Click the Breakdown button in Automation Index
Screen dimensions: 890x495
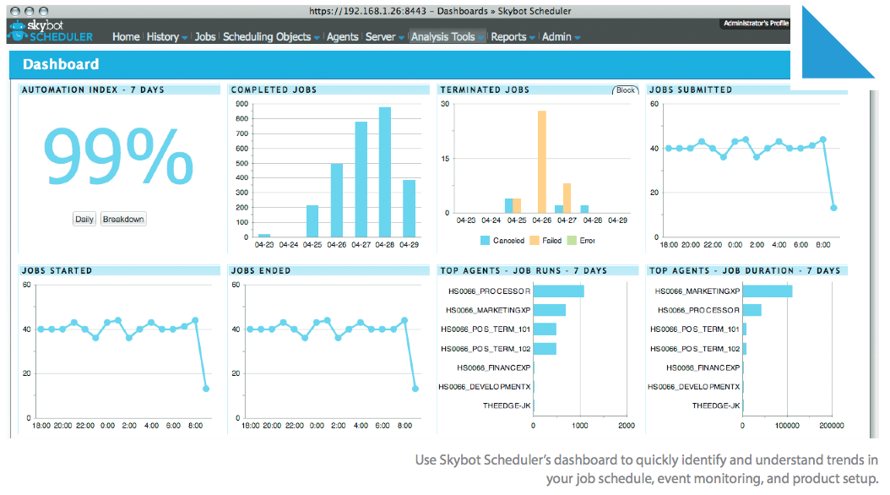click(x=123, y=219)
